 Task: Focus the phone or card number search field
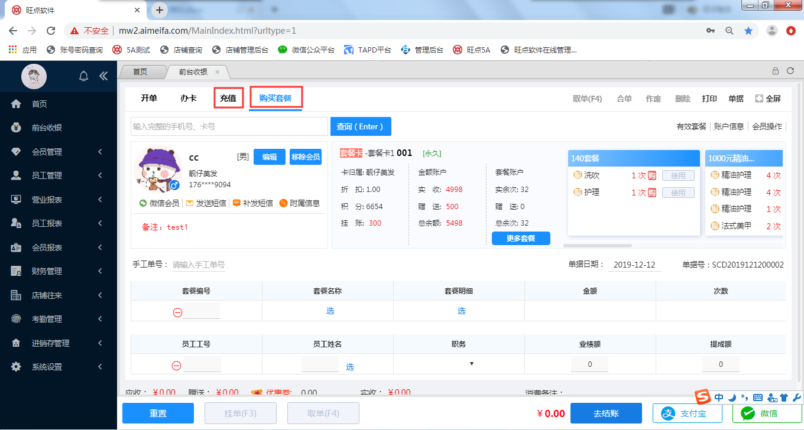[229, 126]
